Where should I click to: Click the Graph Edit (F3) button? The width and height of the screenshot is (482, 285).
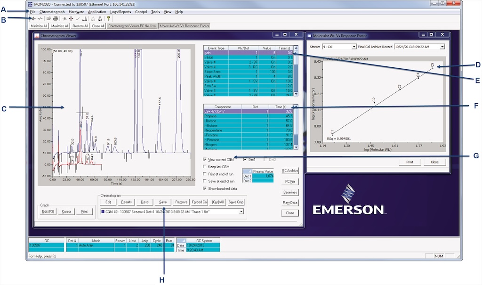click(x=48, y=212)
